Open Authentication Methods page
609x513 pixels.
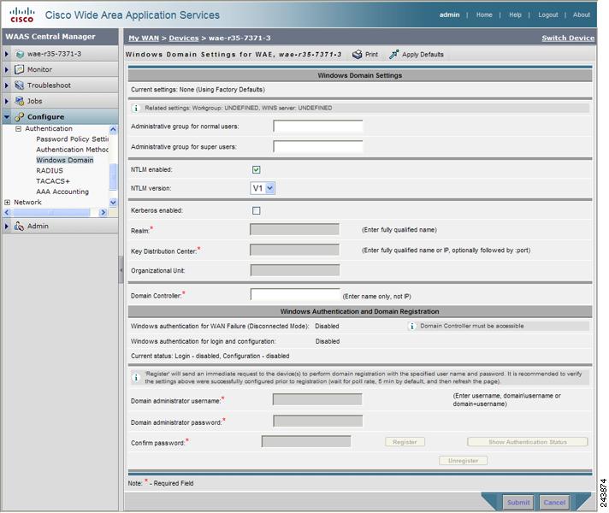click(x=72, y=150)
